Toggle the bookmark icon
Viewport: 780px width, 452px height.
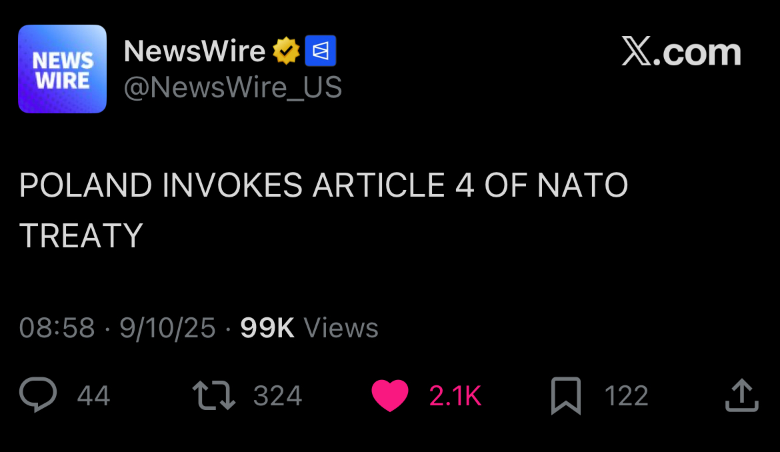(x=566, y=396)
